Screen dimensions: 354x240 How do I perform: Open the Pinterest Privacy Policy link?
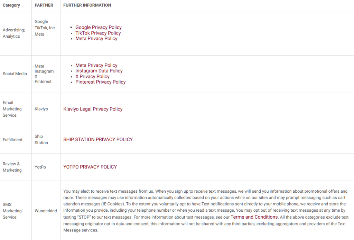pyautogui.click(x=101, y=82)
